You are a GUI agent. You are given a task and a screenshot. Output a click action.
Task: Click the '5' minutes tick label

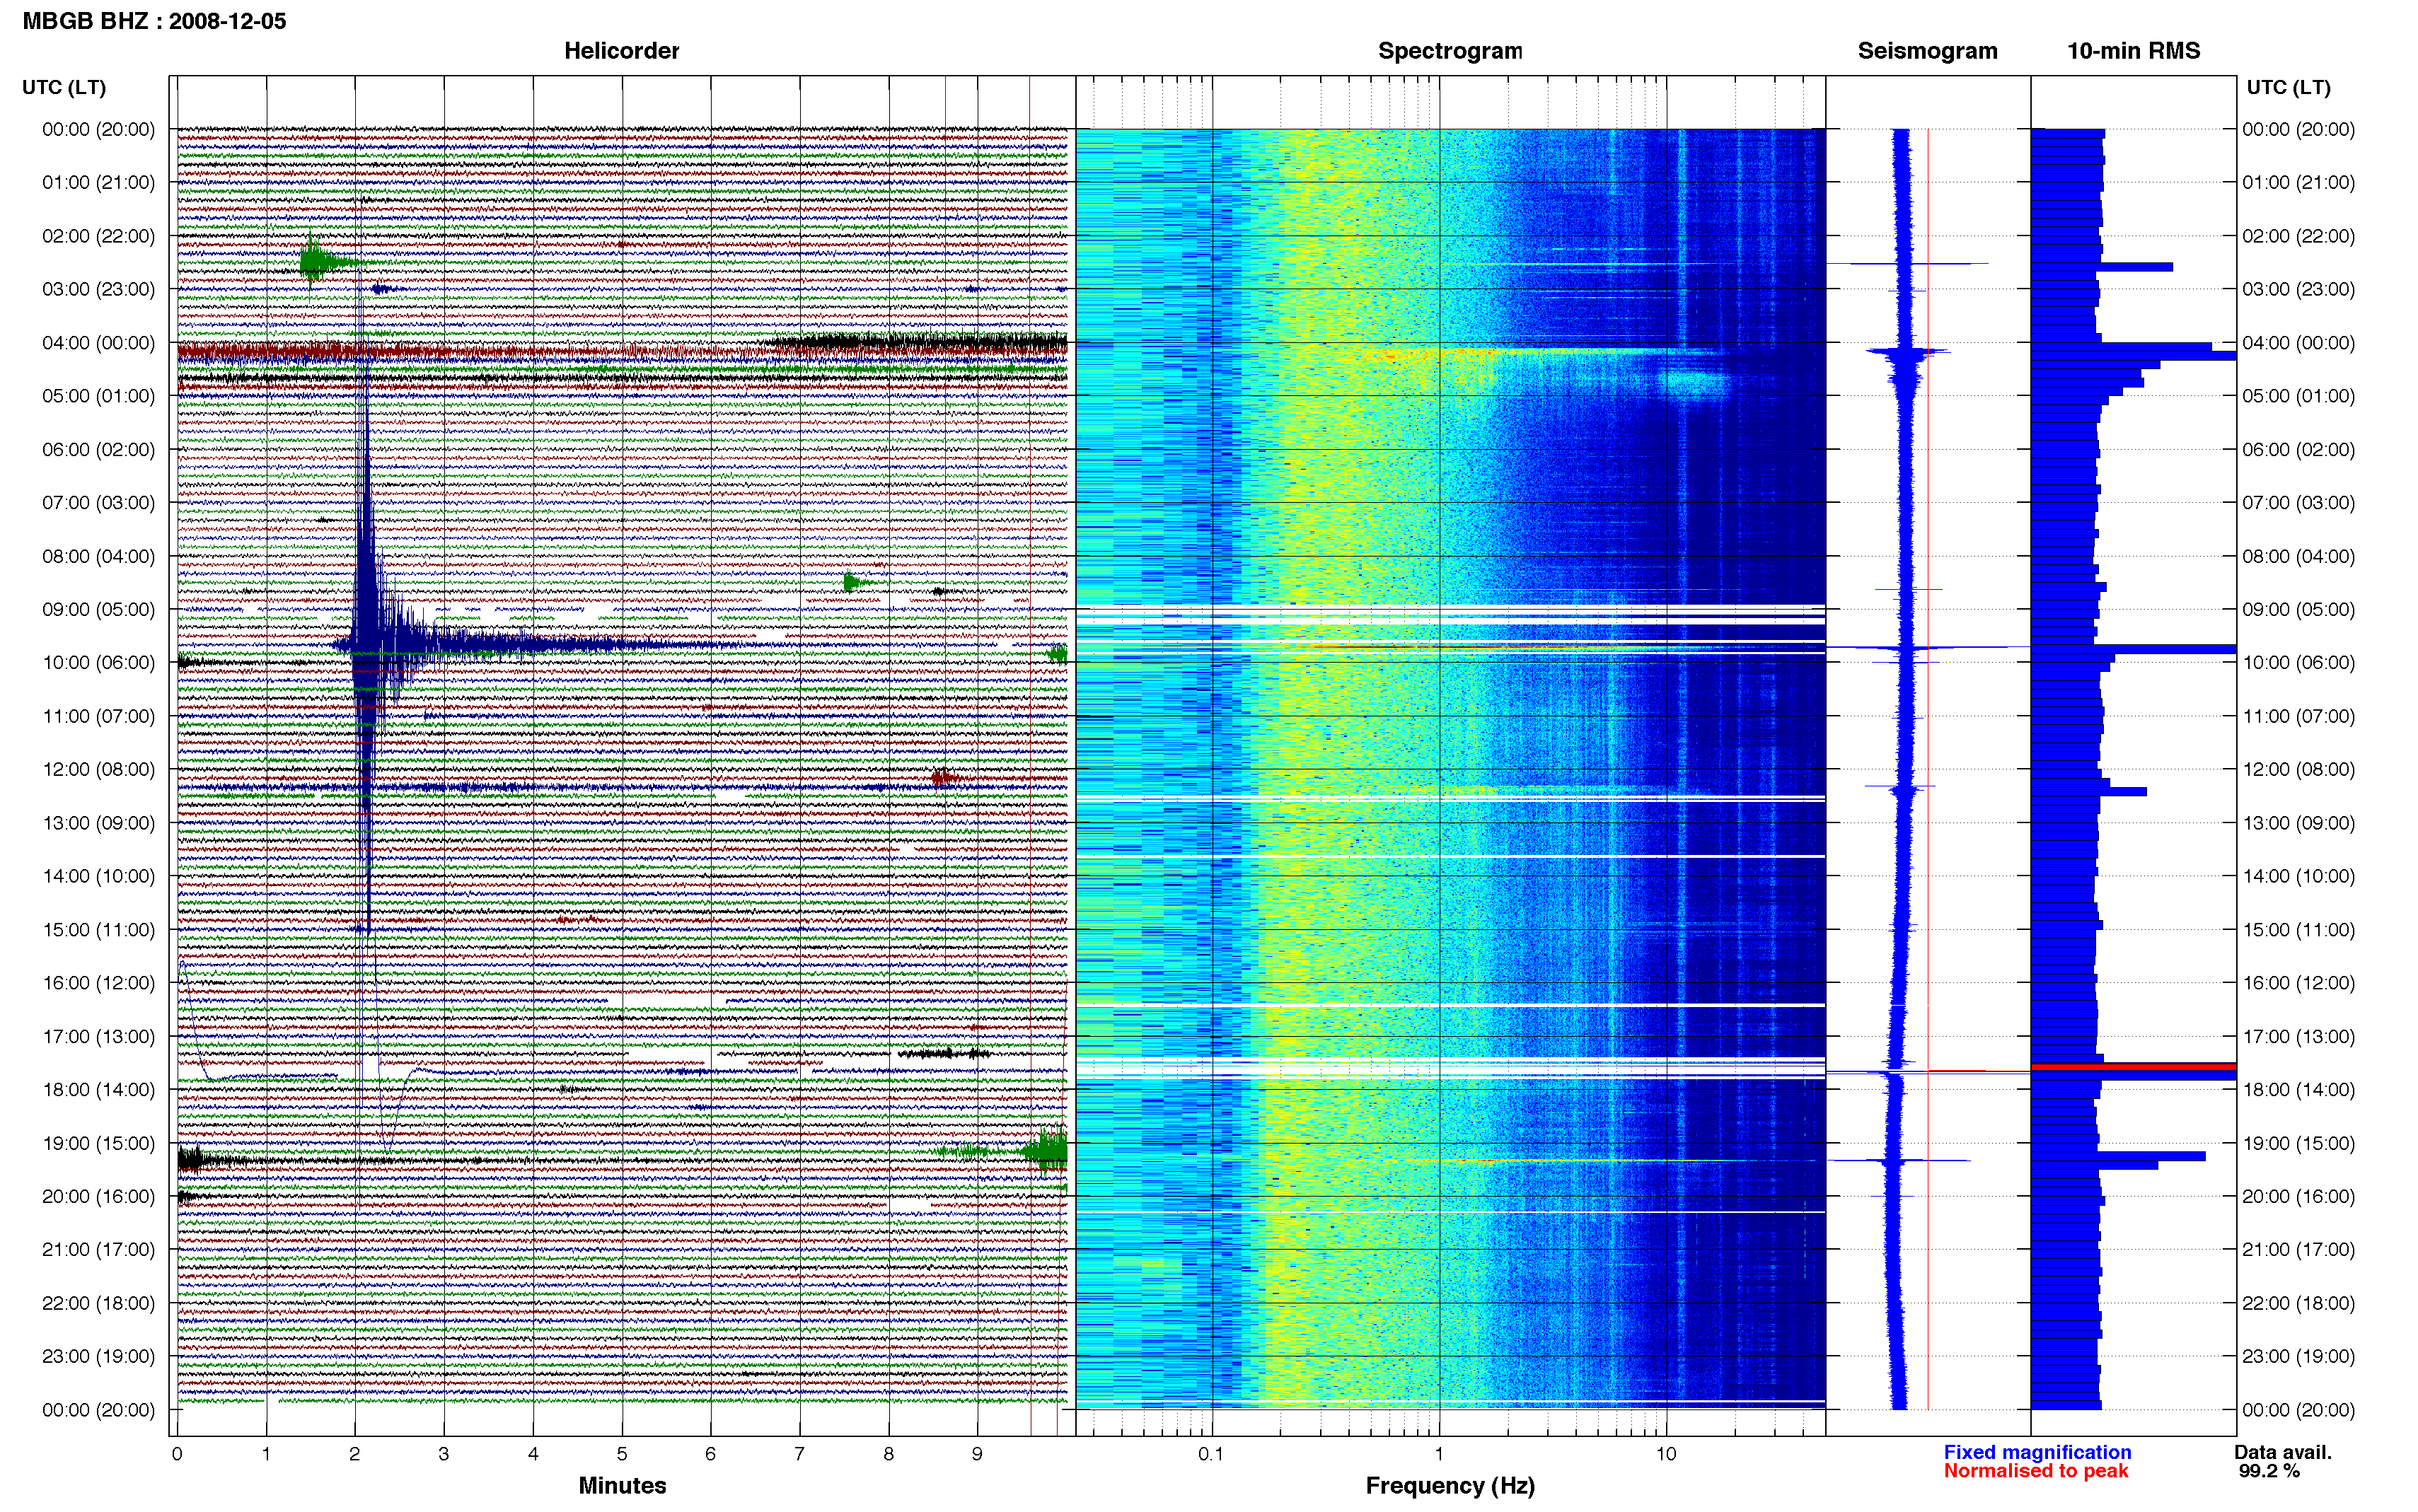pos(622,1454)
